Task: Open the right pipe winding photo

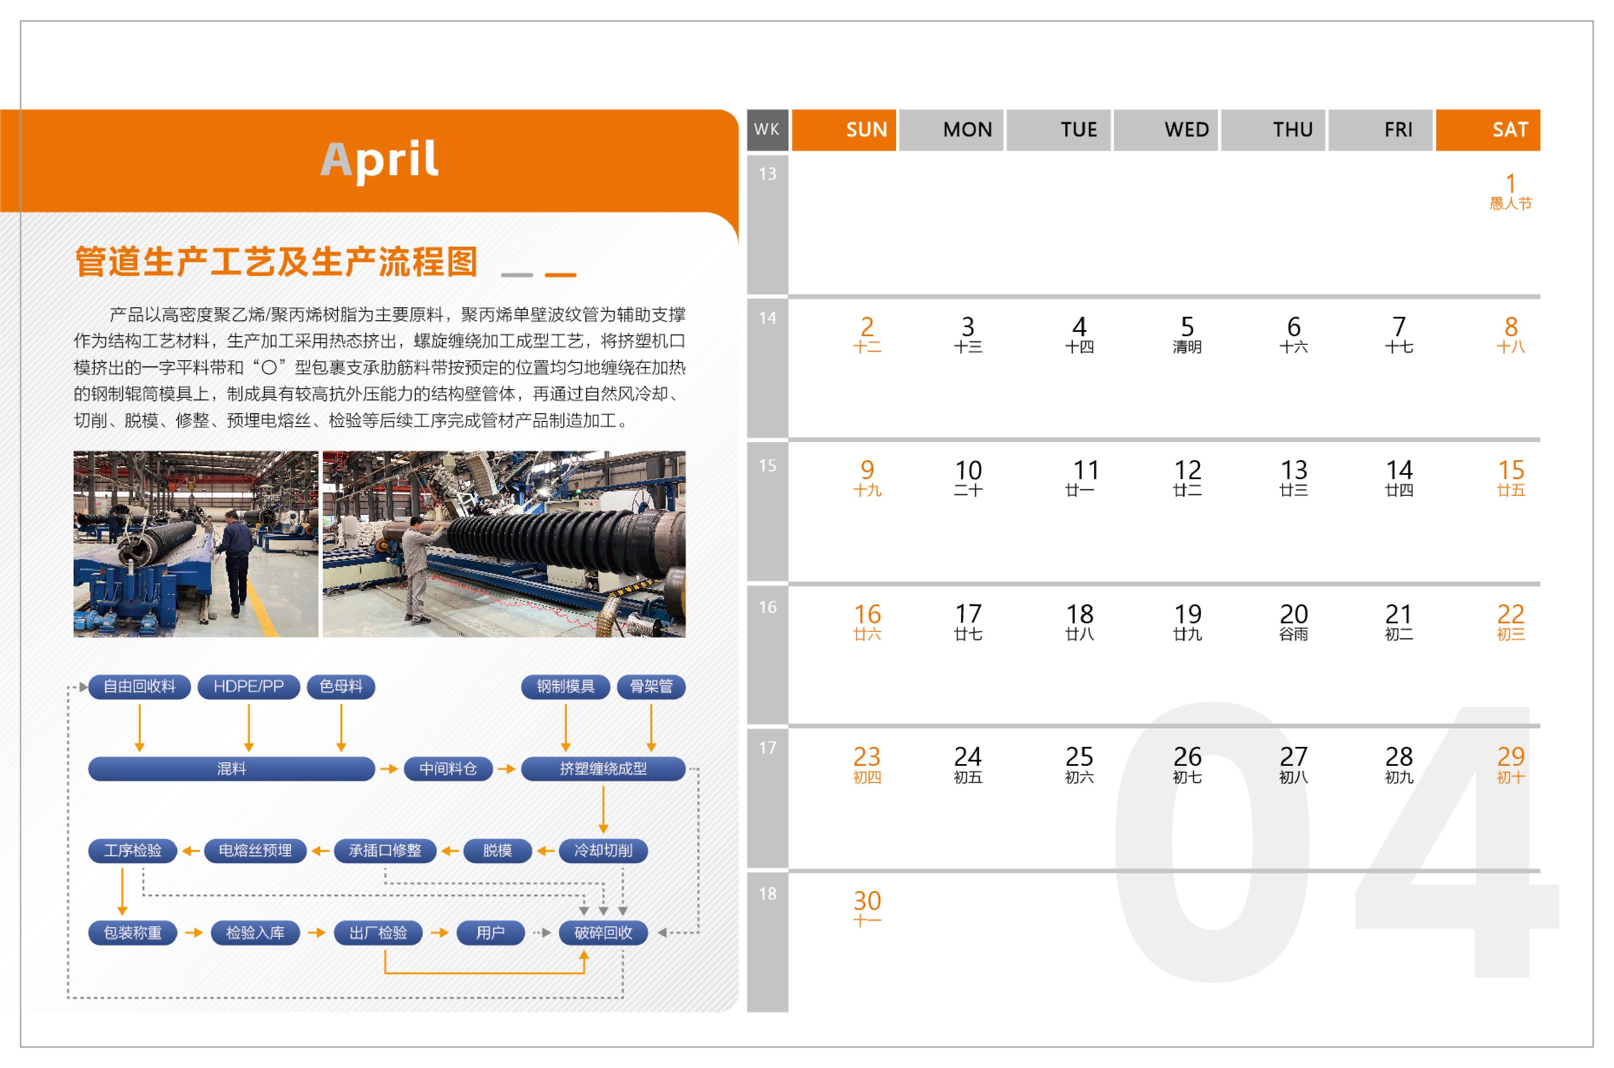Action: tap(503, 544)
